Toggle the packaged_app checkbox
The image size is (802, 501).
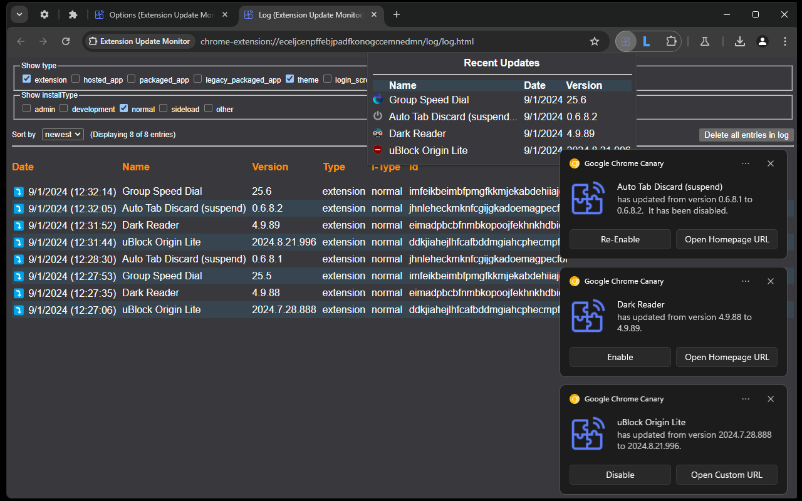point(132,79)
